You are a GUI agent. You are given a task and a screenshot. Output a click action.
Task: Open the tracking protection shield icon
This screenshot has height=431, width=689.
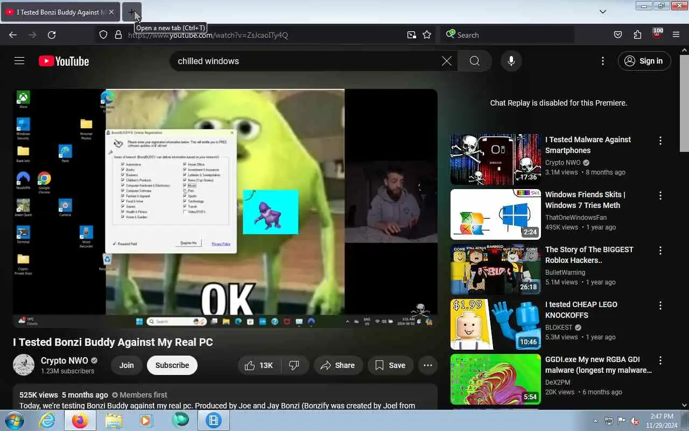coord(103,35)
